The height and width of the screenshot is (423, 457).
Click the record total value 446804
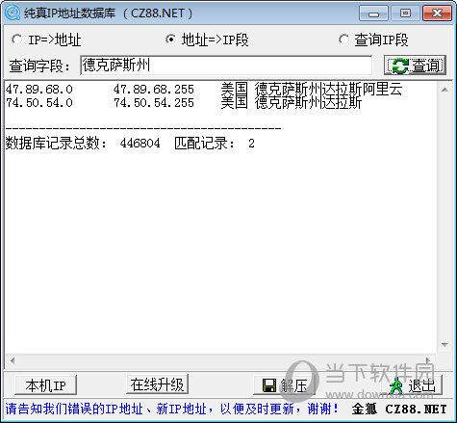[x=140, y=144]
